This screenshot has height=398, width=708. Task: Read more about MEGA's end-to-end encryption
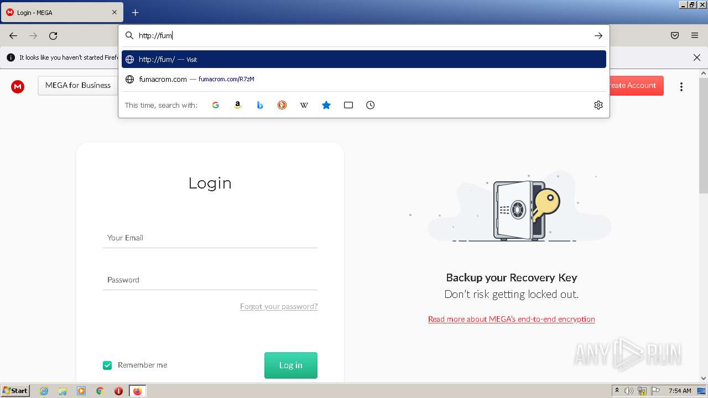[x=512, y=319]
